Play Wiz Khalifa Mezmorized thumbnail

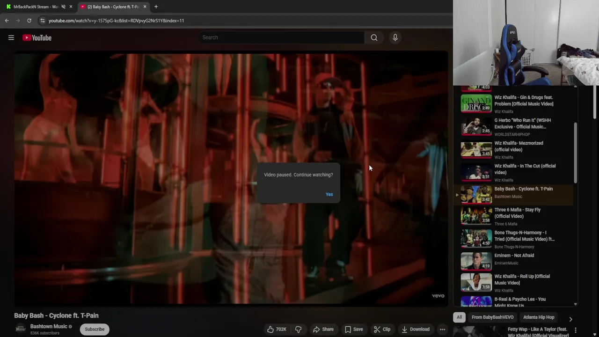(476, 150)
